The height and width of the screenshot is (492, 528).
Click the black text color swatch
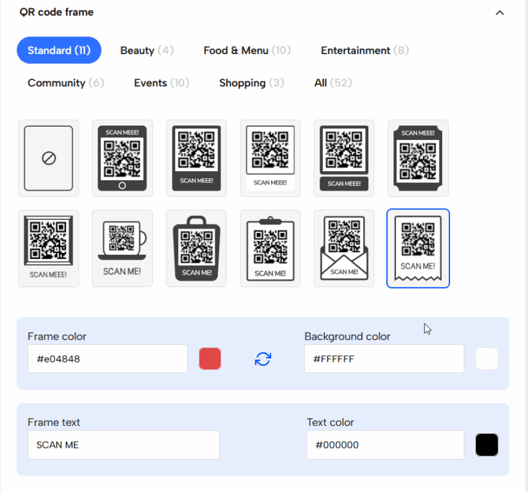click(486, 445)
